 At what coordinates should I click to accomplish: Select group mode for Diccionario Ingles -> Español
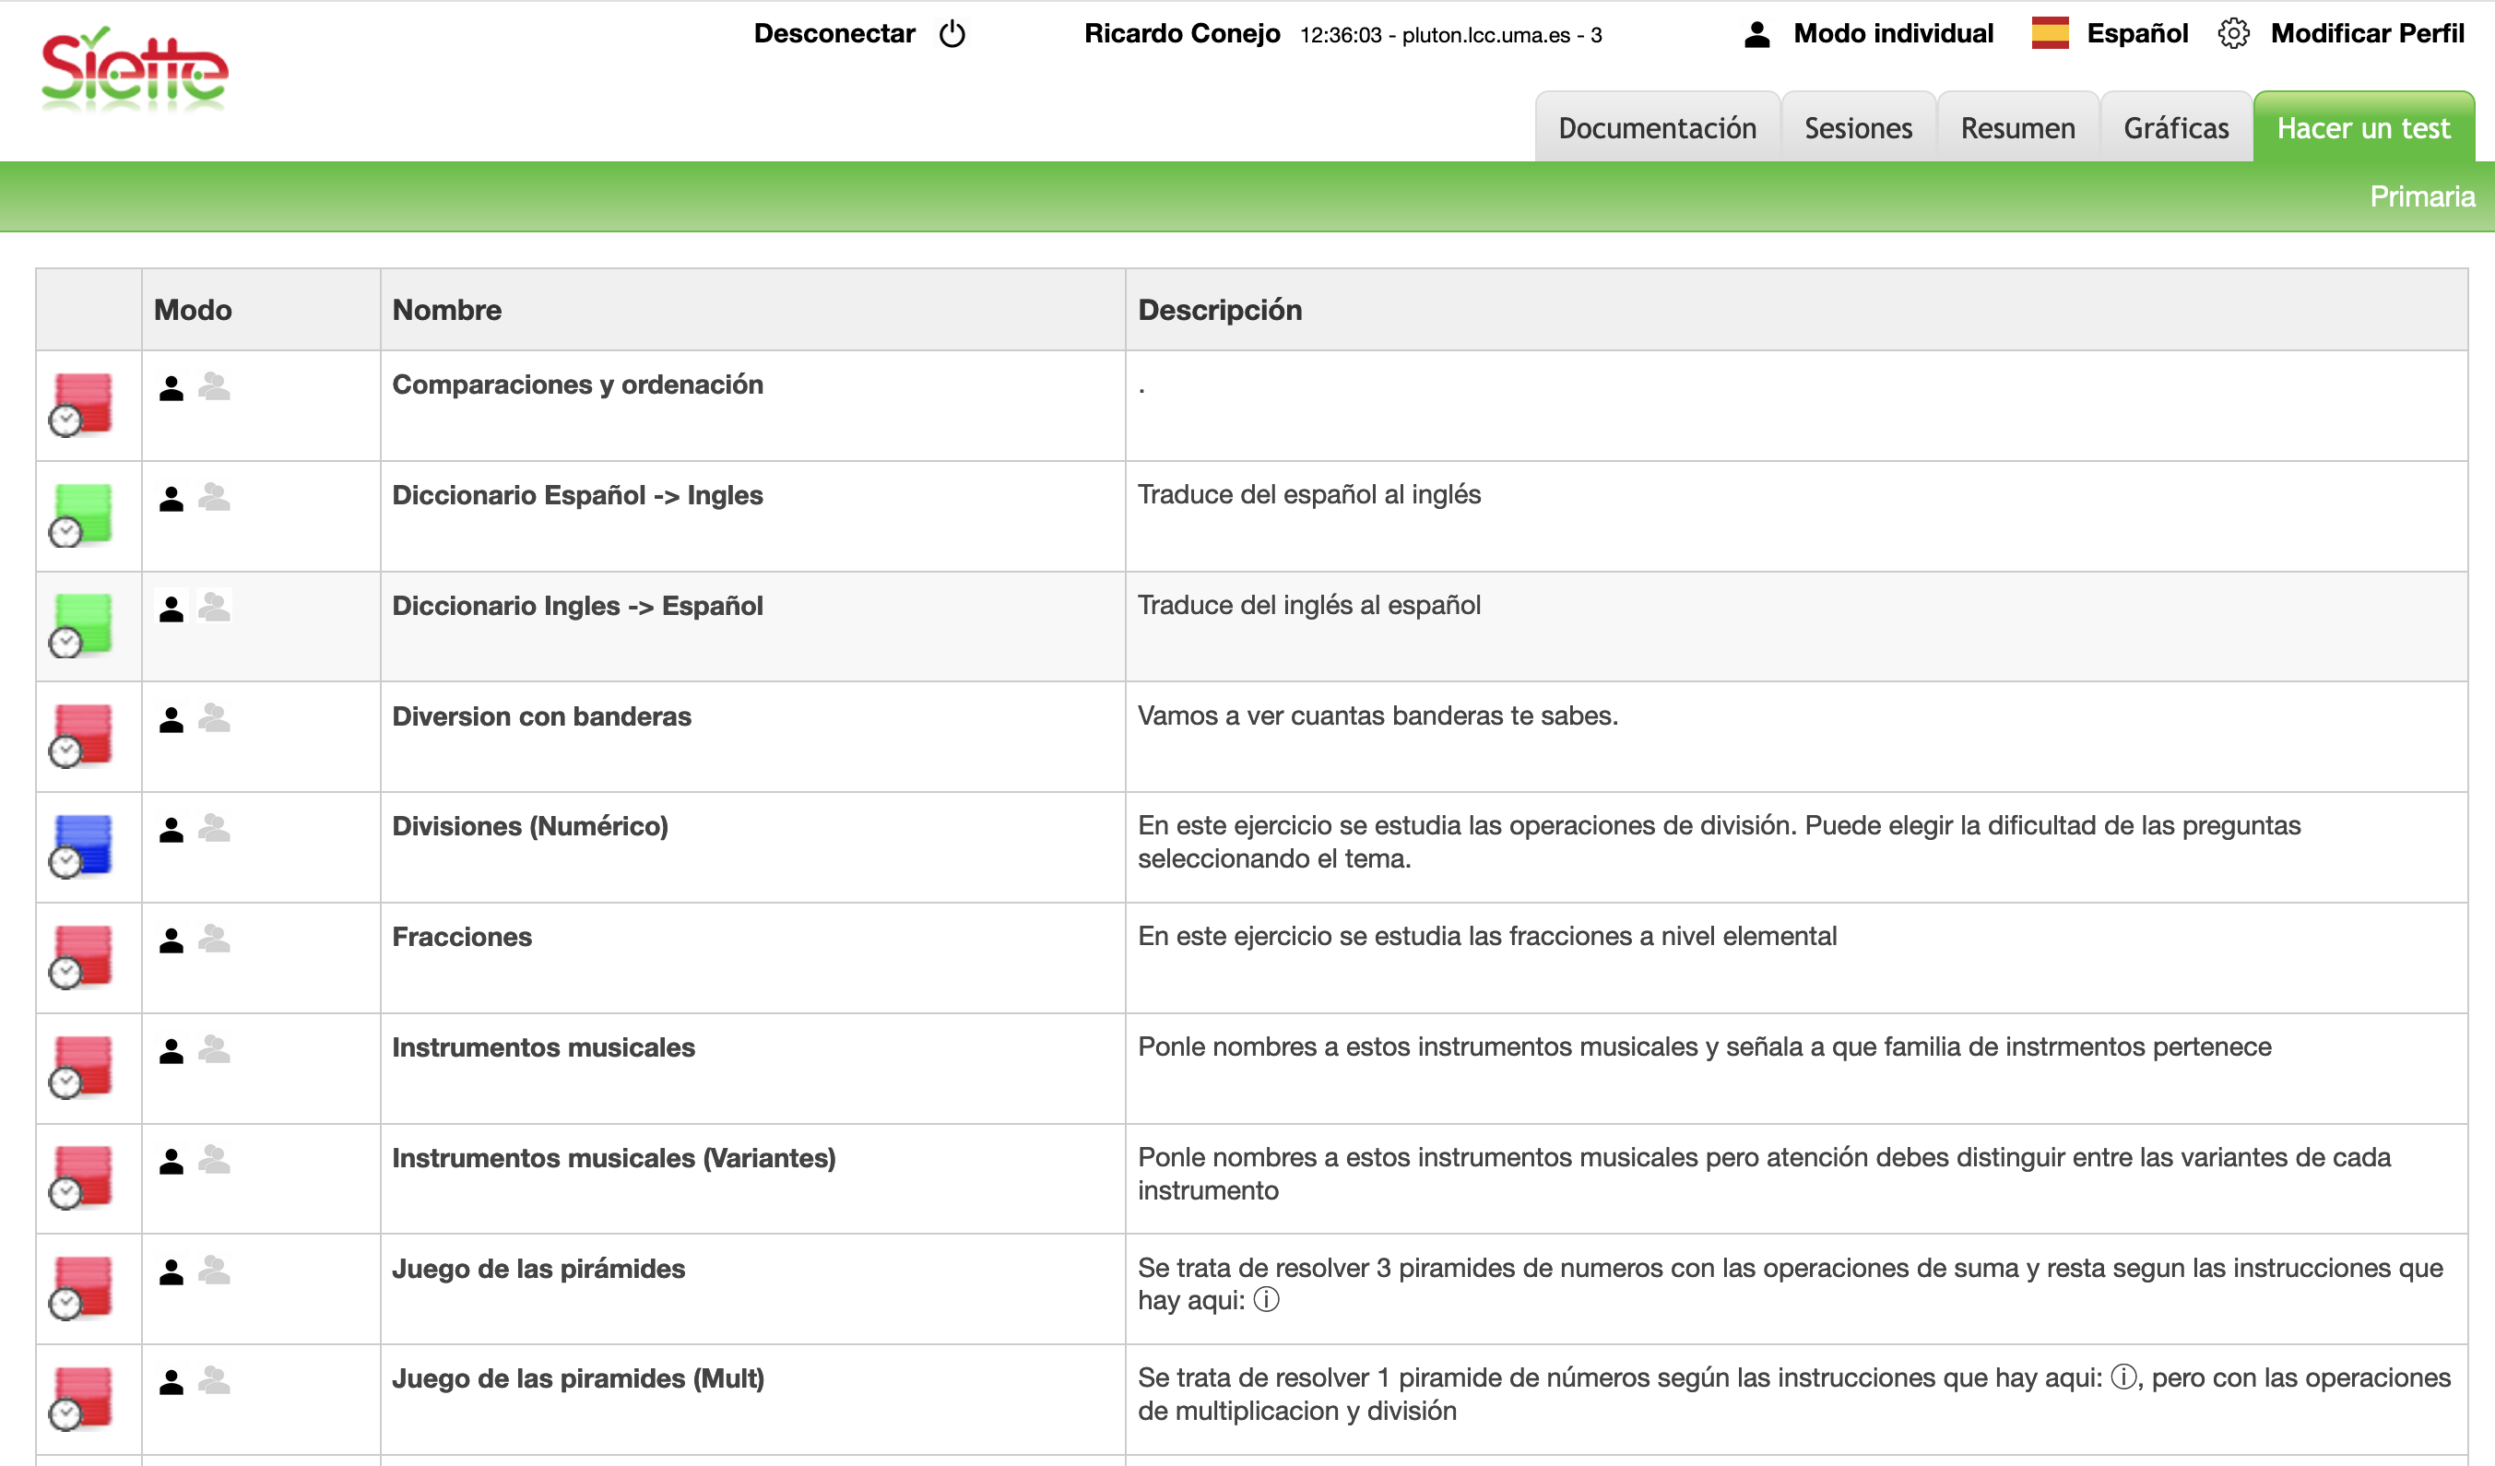pyautogui.click(x=214, y=606)
